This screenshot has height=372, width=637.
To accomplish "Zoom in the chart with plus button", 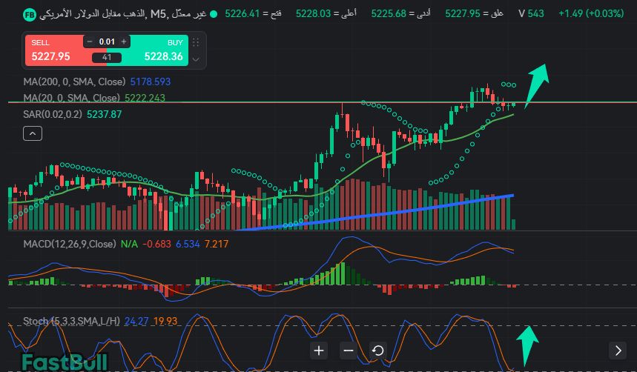I will click(x=319, y=351).
